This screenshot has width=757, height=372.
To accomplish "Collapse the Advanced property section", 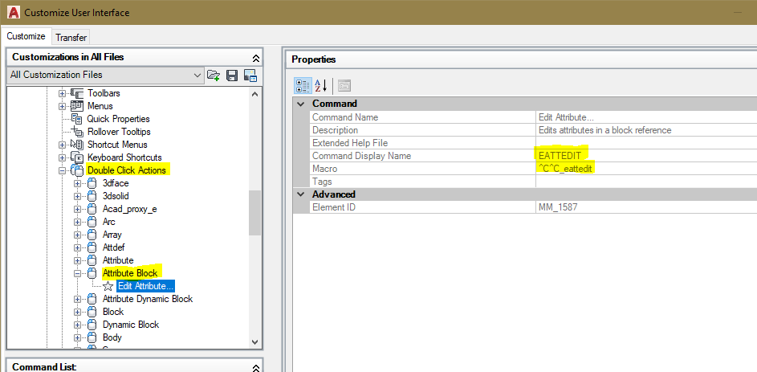I will coord(301,194).
